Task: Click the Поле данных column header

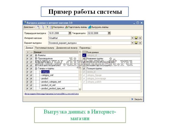Action: [113, 52]
